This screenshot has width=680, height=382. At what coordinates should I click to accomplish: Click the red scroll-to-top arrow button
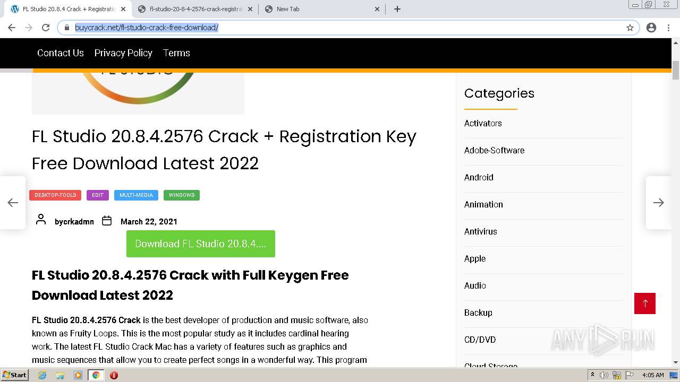point(645,303)
